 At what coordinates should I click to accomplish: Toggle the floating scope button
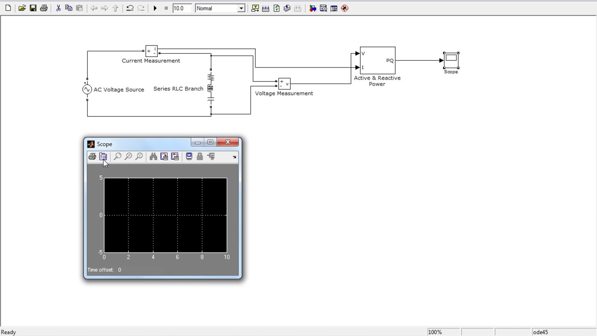tap(189, 157)
